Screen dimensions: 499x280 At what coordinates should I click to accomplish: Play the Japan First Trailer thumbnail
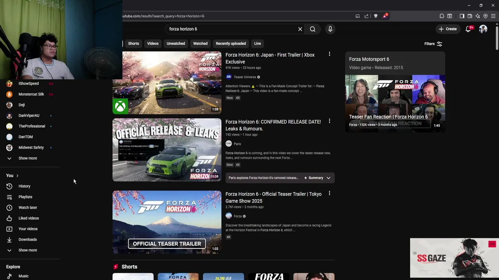tap(167, 83)
